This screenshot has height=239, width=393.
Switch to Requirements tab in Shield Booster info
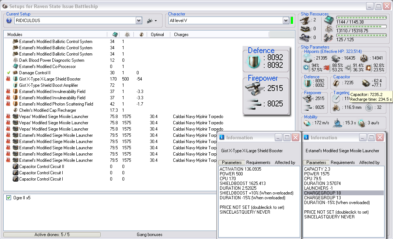tap(258, 163)
